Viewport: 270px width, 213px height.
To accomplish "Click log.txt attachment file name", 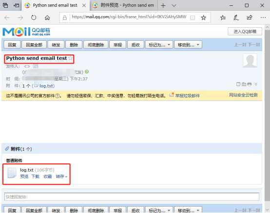I will (x=27, y=170).
